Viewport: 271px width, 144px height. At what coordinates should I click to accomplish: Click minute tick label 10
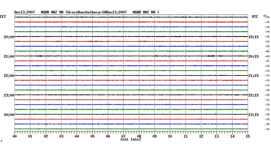[170, 136]
